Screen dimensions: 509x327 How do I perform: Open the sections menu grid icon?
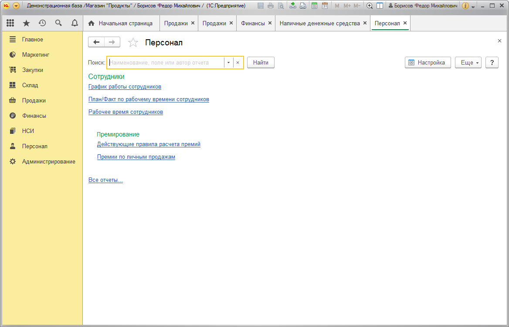pyautogui.click(x=10, y=23)
